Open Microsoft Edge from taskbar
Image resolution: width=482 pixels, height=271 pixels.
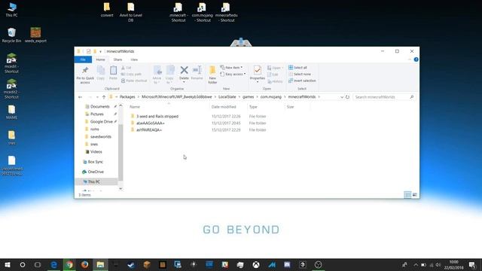coord(53,264)
